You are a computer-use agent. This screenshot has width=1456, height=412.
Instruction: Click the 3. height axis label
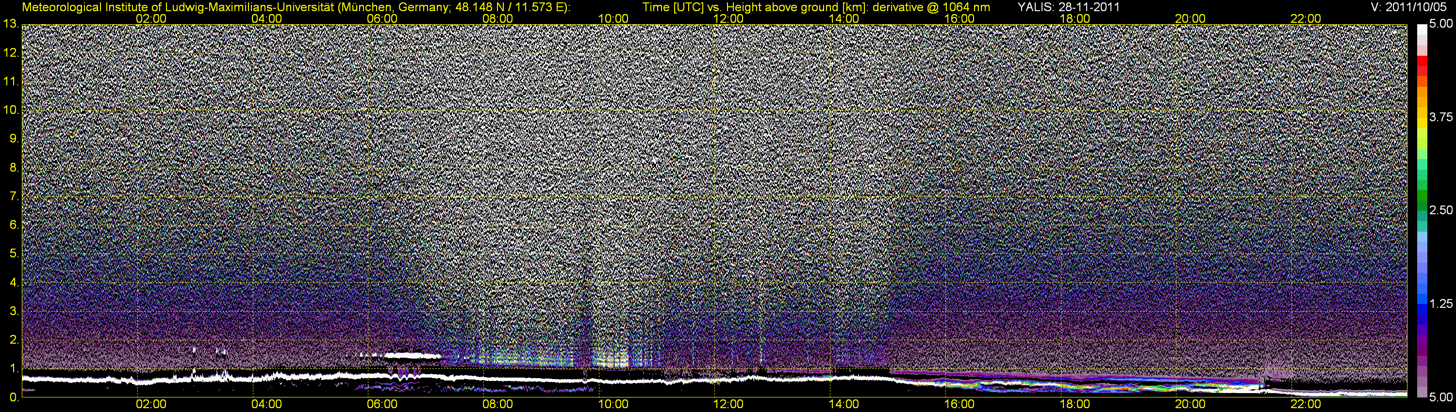point(14,311)
